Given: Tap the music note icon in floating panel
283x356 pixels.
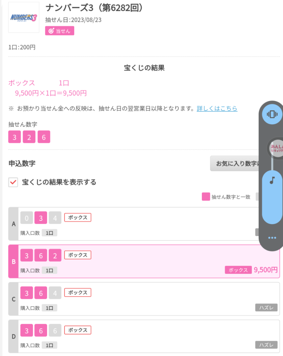Looking at the screenshot, I should (x=272, y=180).
